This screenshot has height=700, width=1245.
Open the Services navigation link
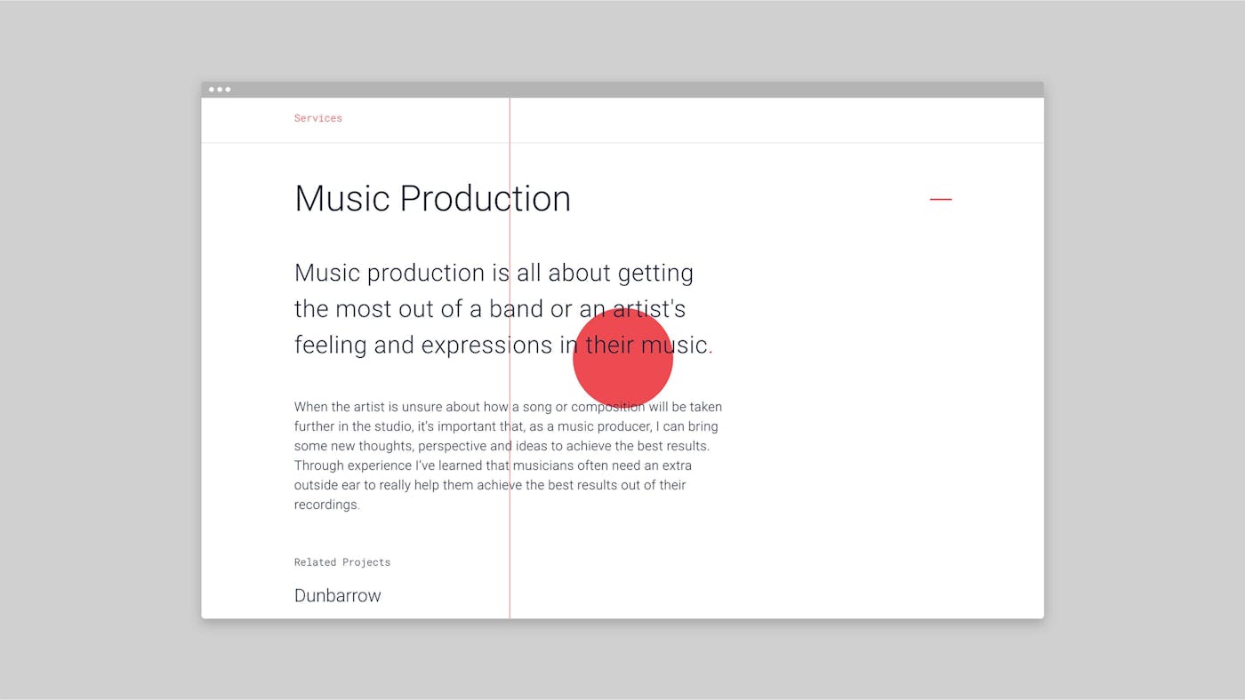tap(318, 118)
